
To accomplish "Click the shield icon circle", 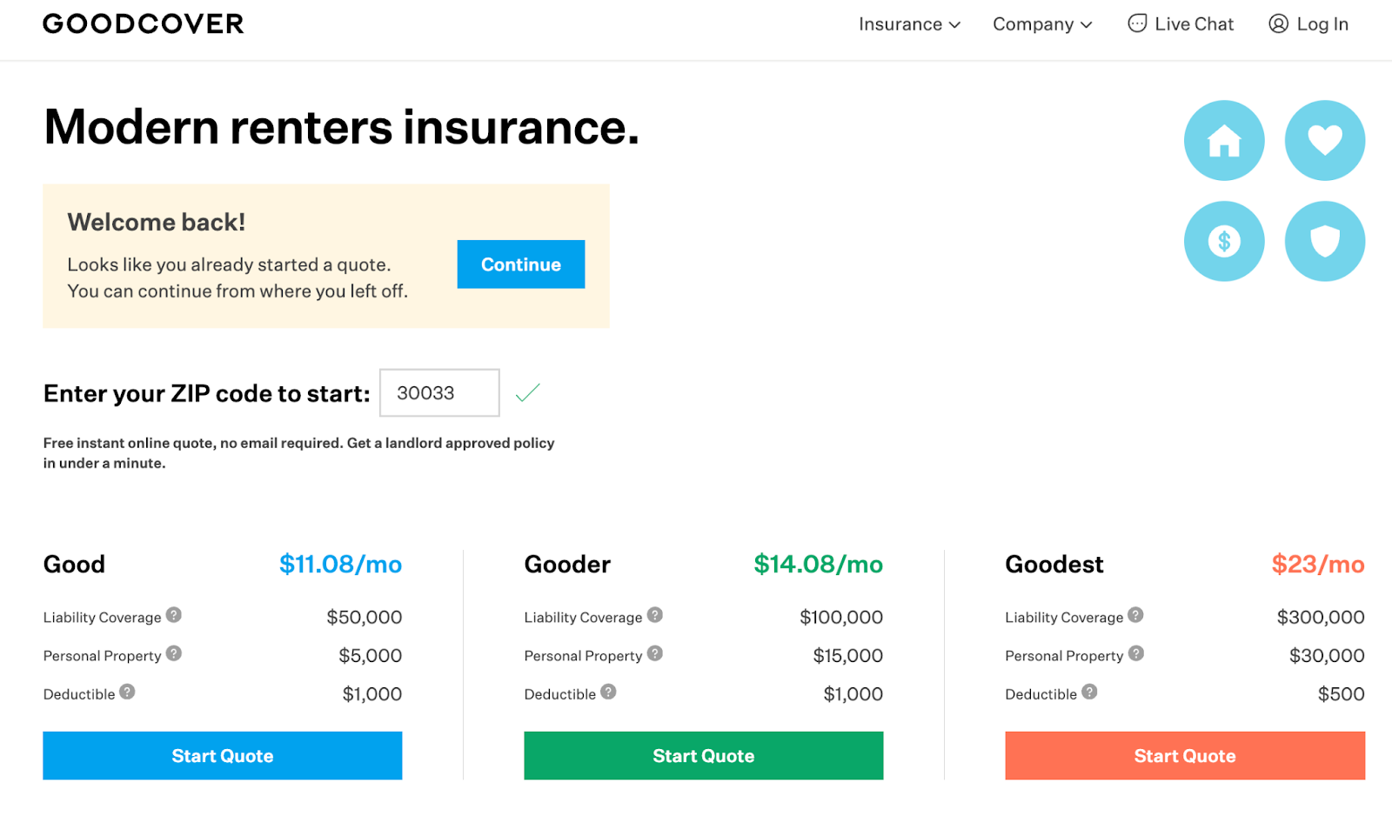I will tap(1324, 241).
